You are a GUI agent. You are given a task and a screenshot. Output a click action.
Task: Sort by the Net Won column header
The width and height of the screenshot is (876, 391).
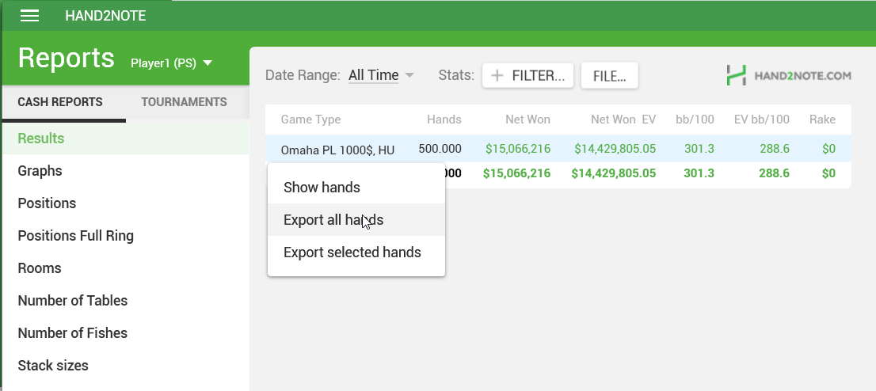coord(528,120)
